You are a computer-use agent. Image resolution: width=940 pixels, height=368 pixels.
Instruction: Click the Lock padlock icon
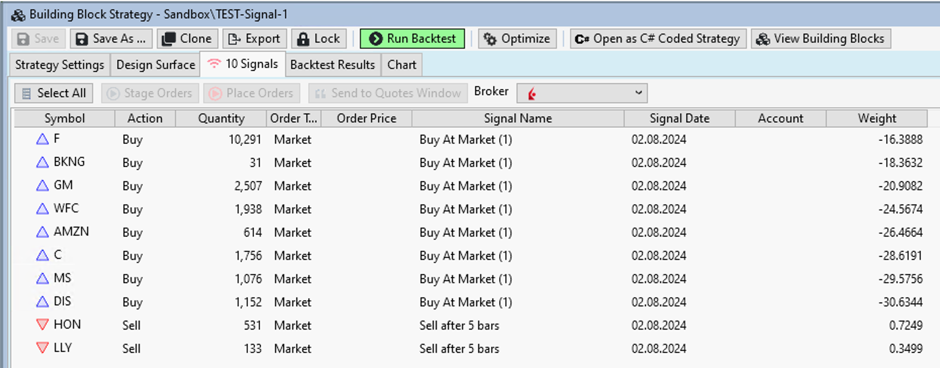click(303, 39)
